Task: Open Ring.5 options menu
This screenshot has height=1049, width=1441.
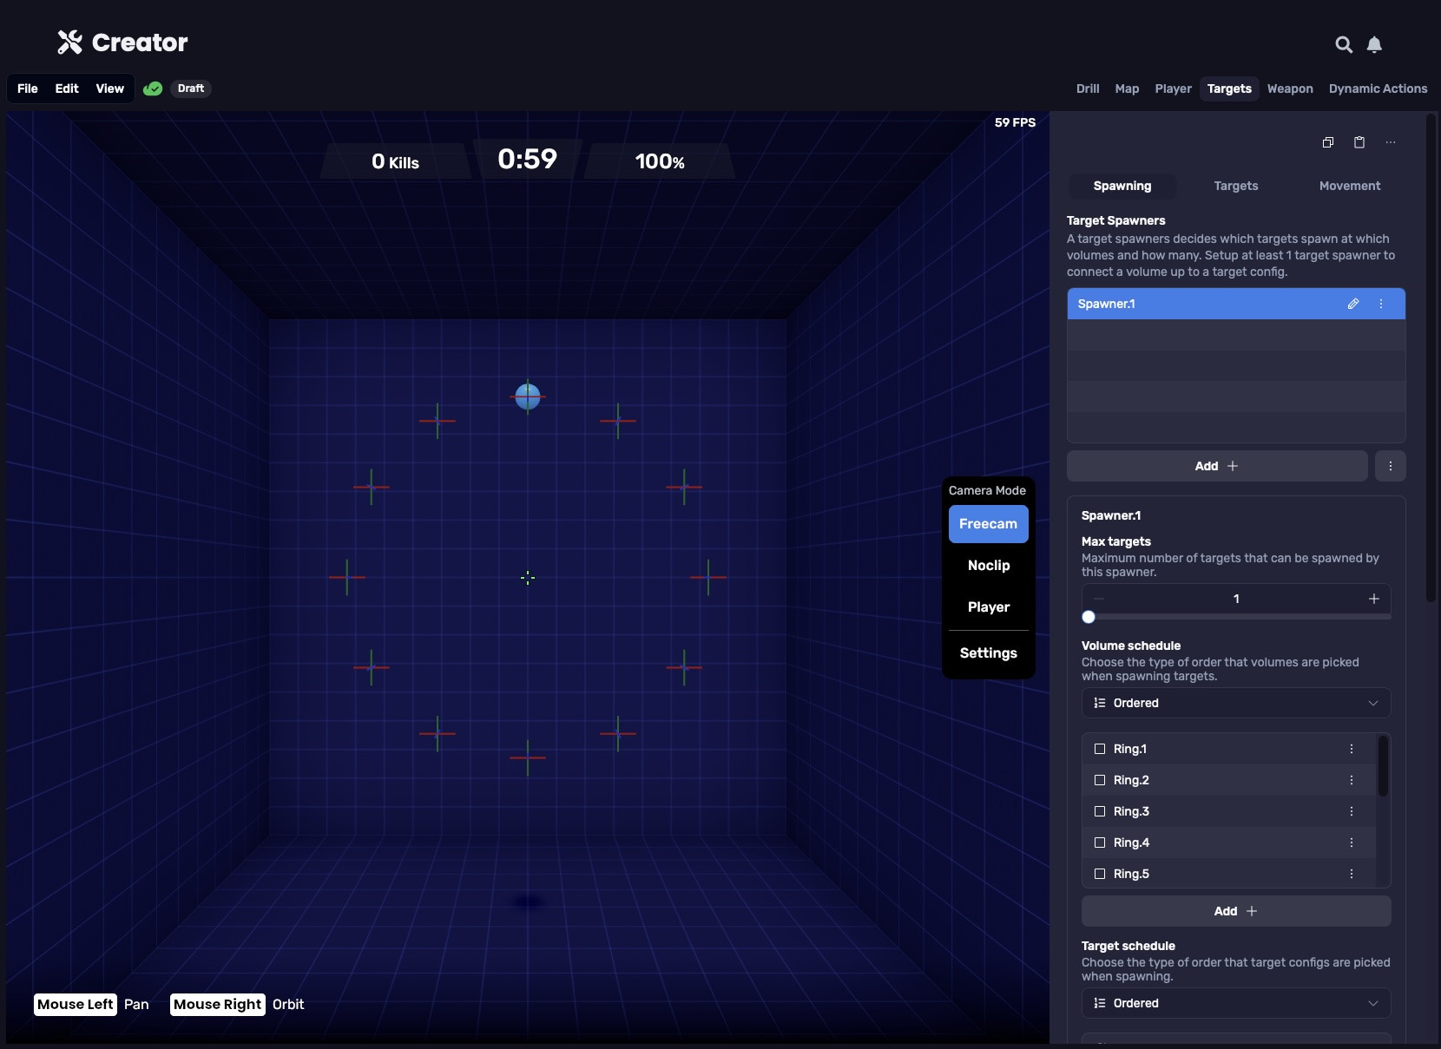Action: coord(1352,874)
